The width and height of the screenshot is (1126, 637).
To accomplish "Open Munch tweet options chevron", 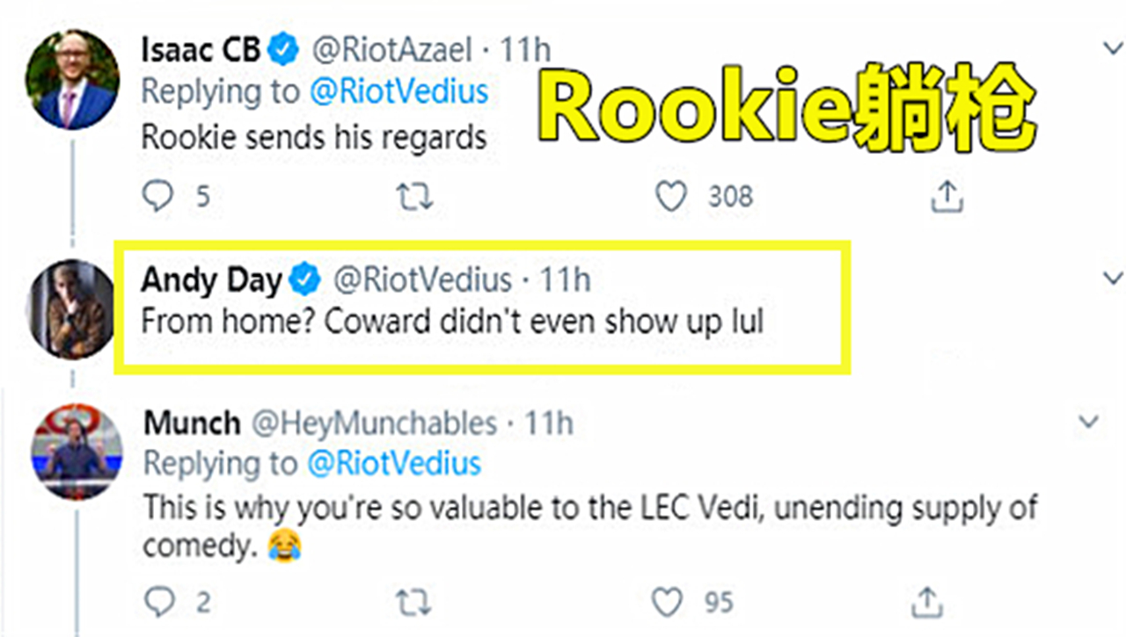I will coord(1089,423).
